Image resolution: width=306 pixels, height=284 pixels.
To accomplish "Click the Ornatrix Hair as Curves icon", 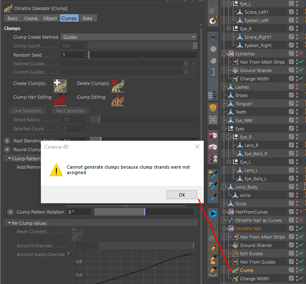I will point(231,220).
